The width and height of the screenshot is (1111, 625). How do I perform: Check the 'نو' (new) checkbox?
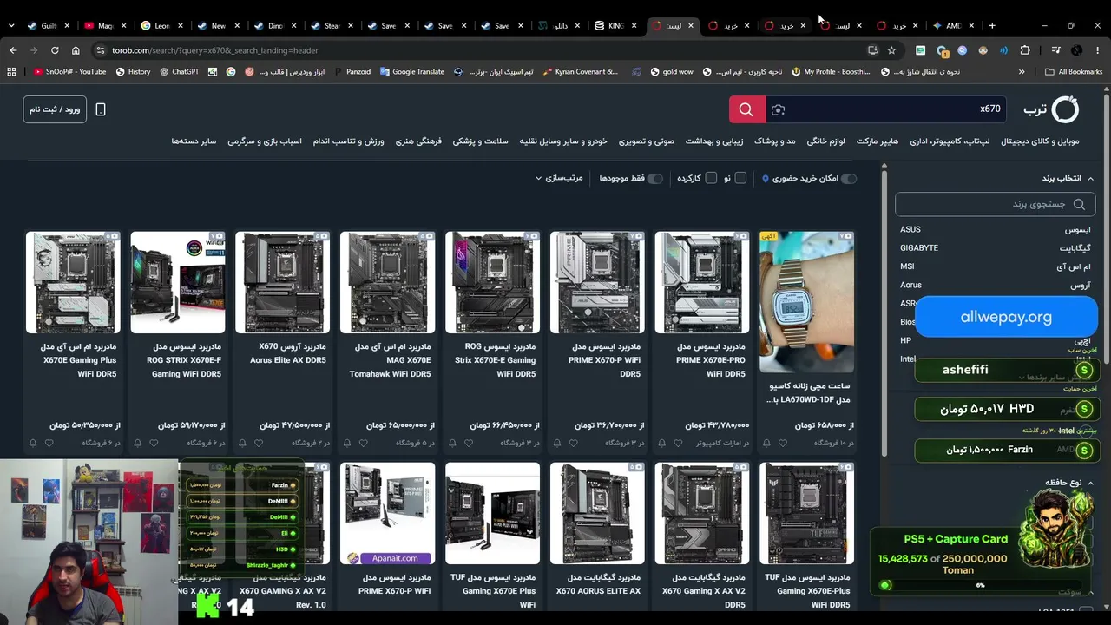click(x=740, y=178)
